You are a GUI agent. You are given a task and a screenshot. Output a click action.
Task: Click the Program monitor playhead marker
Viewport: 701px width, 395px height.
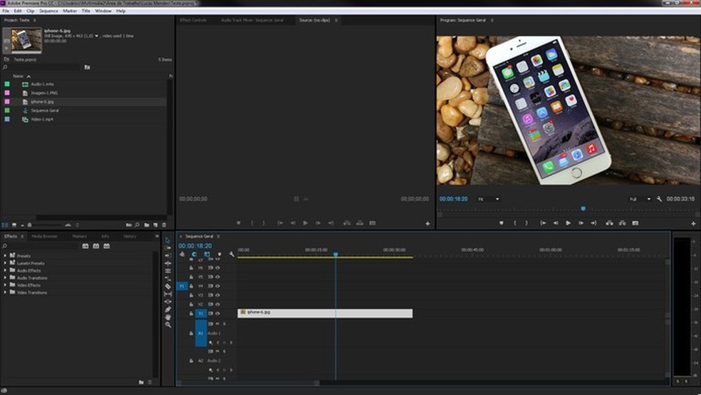(x=583, y=209)
